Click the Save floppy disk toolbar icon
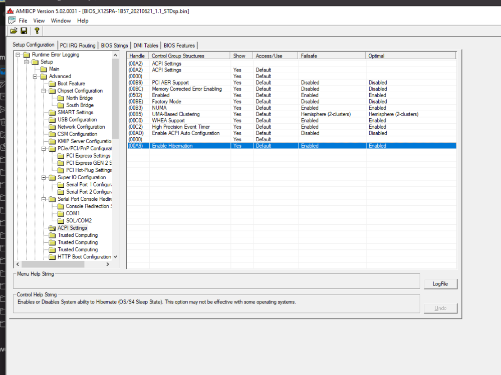The height and width of the screenshot is (375, 501). [24, 31]
